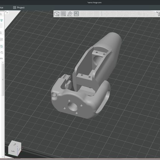Screen dimensions: 160x160
Task: Click the green filament sync icon
Action: [x=2, y=47]
